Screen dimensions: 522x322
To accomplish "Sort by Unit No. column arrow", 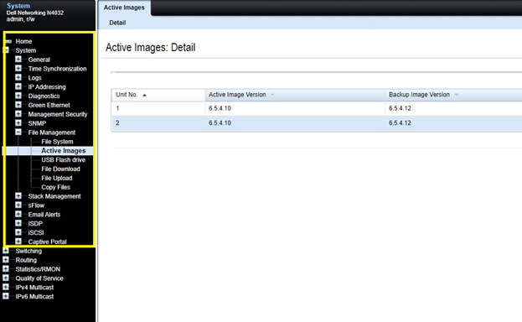I will (x=144, y=95).
